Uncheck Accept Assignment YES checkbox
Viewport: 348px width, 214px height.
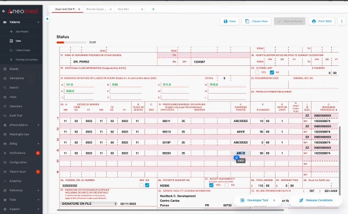point(211,185)
